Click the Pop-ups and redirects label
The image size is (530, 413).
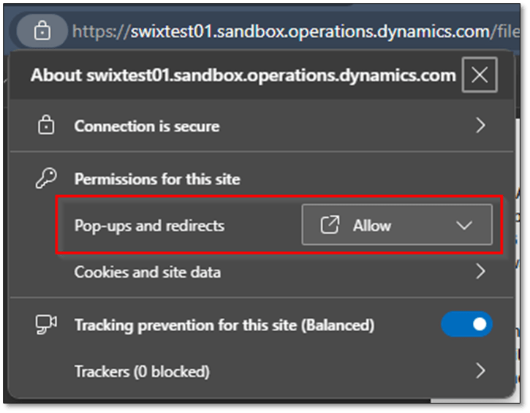(149, 226)
